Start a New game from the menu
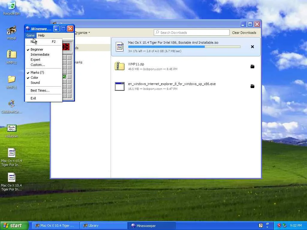Image resolution: width=307 pixels, height=230 pixels. tap(44, 42)
